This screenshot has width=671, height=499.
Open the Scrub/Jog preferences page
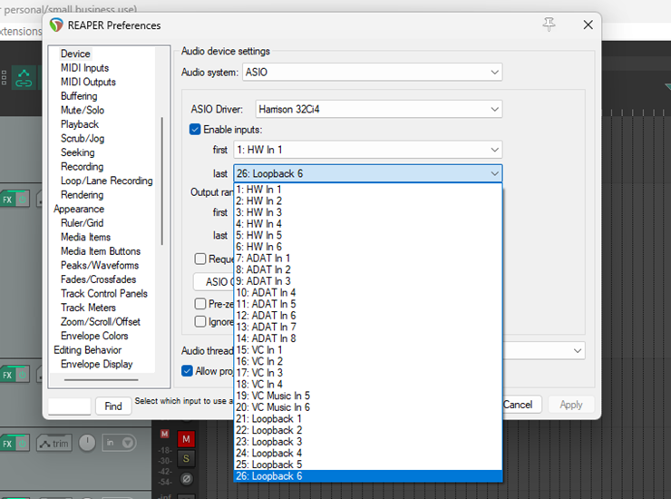click(x=83, y=138)
